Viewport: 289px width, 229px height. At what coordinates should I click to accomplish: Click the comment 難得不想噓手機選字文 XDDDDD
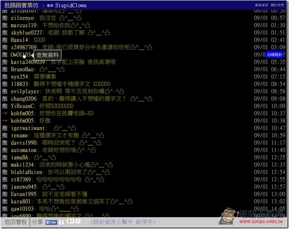72,84
